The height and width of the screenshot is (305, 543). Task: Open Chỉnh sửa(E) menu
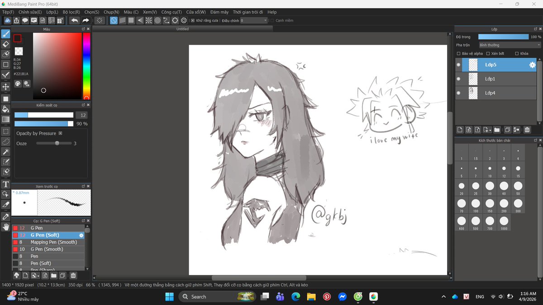[30, 12]
